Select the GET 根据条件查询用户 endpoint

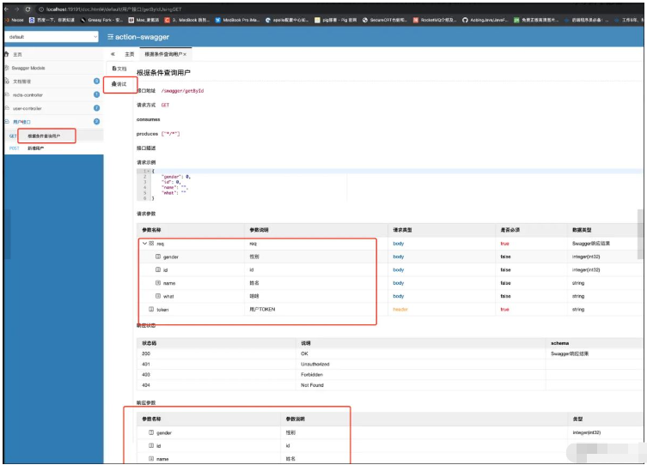coord(43,136)
